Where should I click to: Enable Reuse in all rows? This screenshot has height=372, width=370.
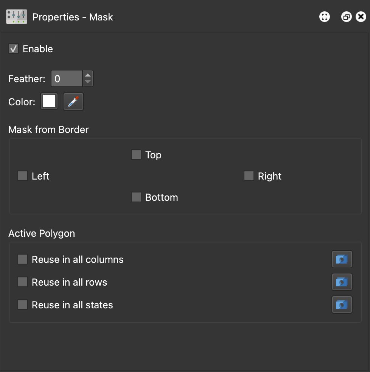pos(23,282)
